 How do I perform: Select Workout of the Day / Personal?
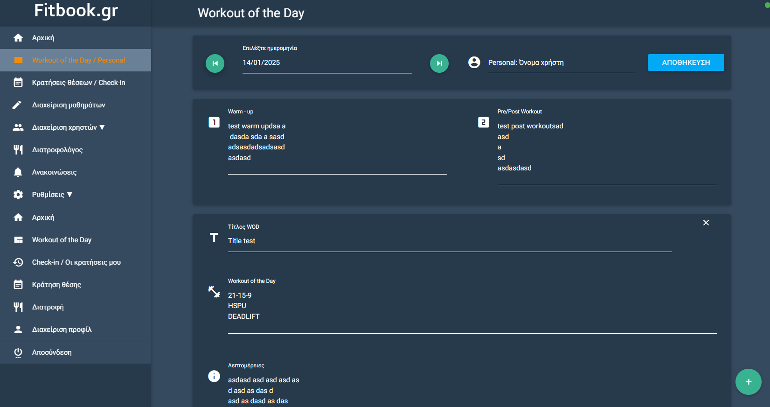click(78, 60)
